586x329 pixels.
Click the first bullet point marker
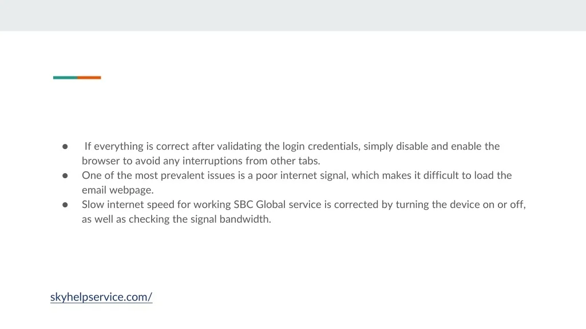tap(65, 146)
